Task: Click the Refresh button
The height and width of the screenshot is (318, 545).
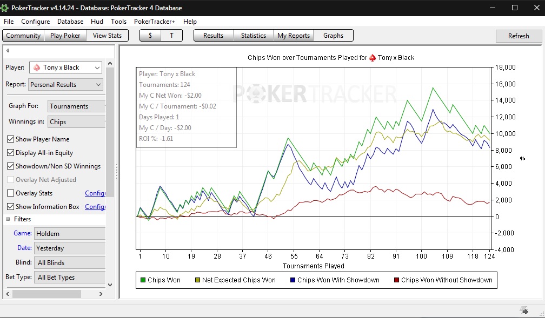Action: [x=519, y=36]
